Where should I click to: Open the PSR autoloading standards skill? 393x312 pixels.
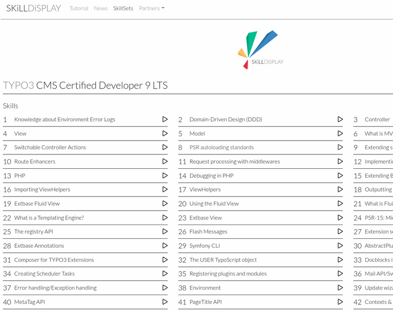point(222,147)
